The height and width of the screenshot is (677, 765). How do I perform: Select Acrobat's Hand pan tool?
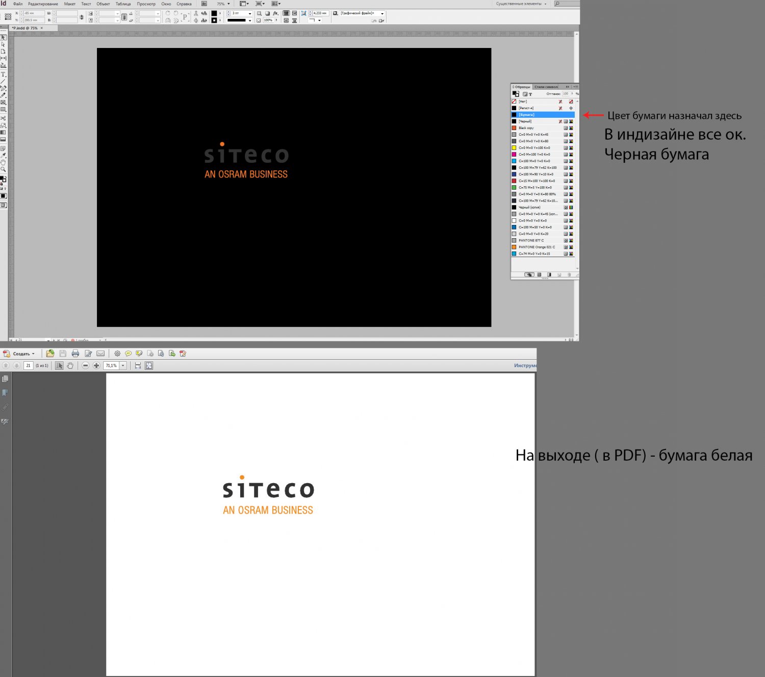[x=70, y=366]
